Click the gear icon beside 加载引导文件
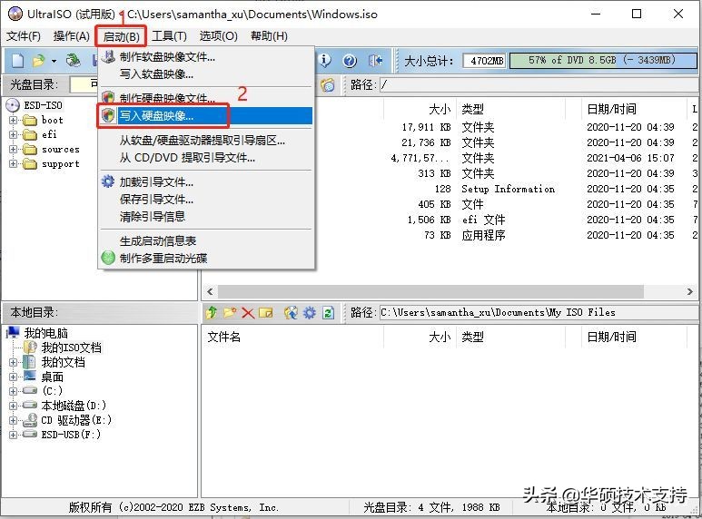 pyautogui.click(x=108, y=181)
